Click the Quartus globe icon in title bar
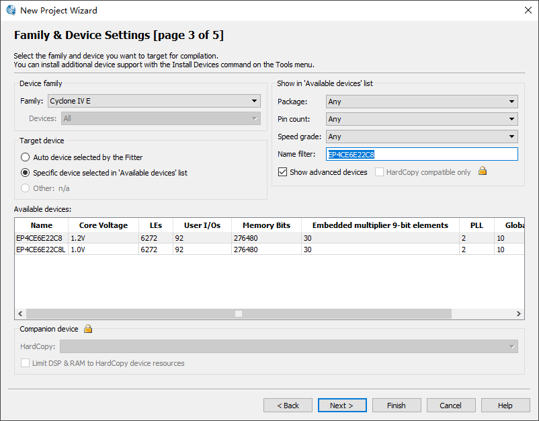The height and width of the screenshot is (421, 539). tap(11, 10)
